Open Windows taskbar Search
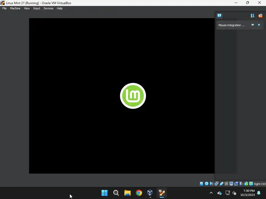266x199 pixels. point(116,193)
